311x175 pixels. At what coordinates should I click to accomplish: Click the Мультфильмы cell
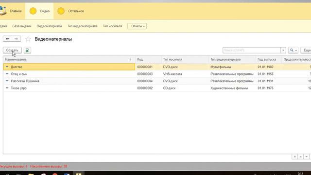coord(221,67)
